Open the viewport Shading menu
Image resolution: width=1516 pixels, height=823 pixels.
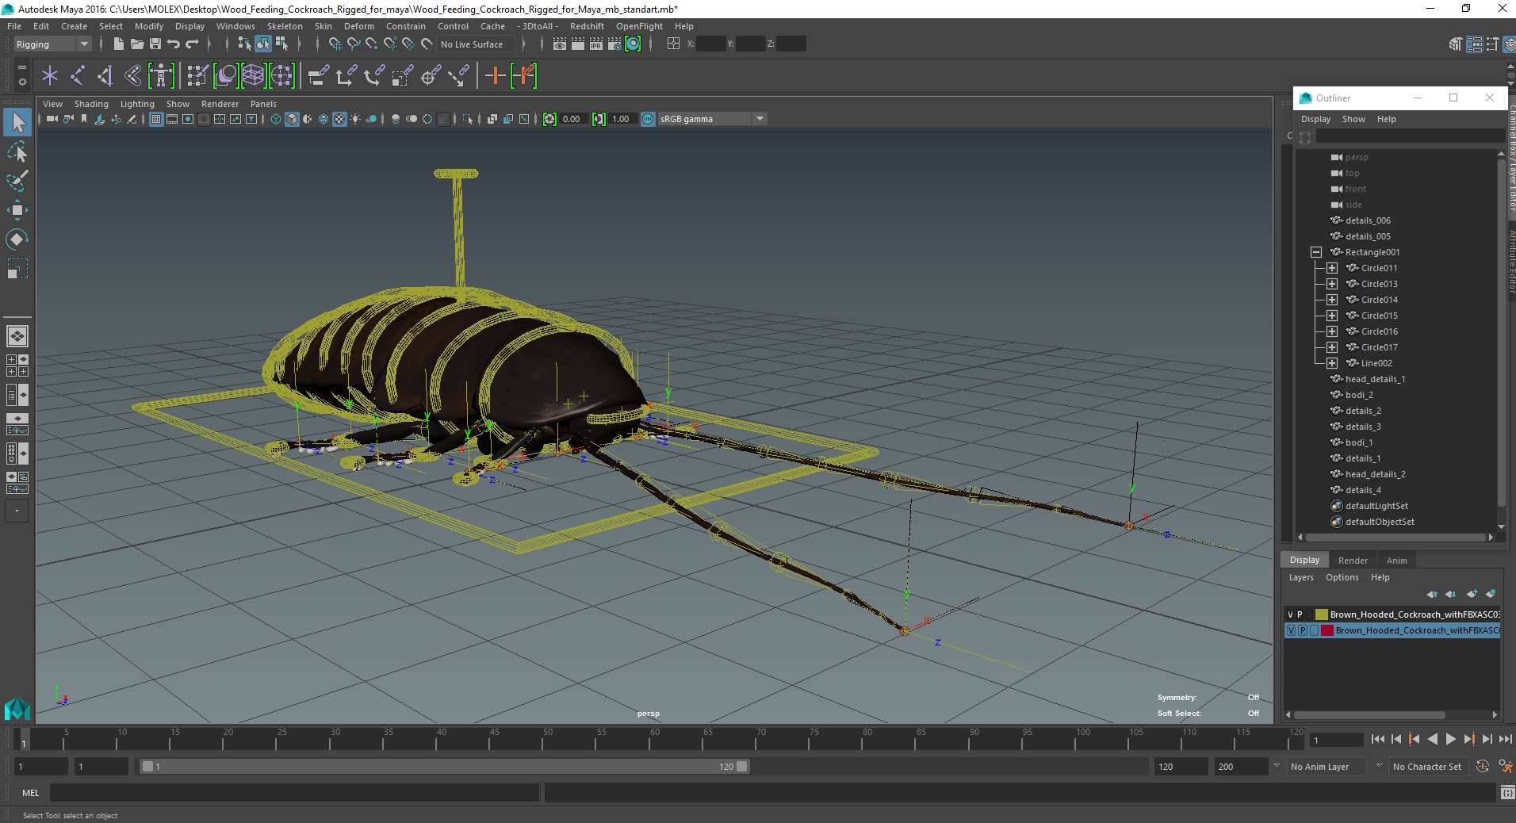[91, 104]
